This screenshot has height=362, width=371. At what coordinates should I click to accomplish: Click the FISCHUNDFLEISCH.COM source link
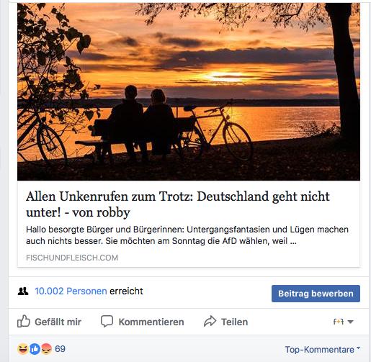(72, 258)
